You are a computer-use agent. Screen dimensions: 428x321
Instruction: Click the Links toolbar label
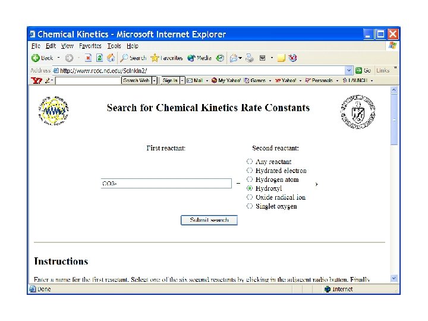pos(383,71)
